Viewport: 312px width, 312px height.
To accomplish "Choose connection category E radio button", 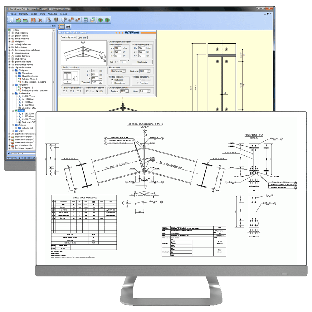I will (x=71, y=91).
